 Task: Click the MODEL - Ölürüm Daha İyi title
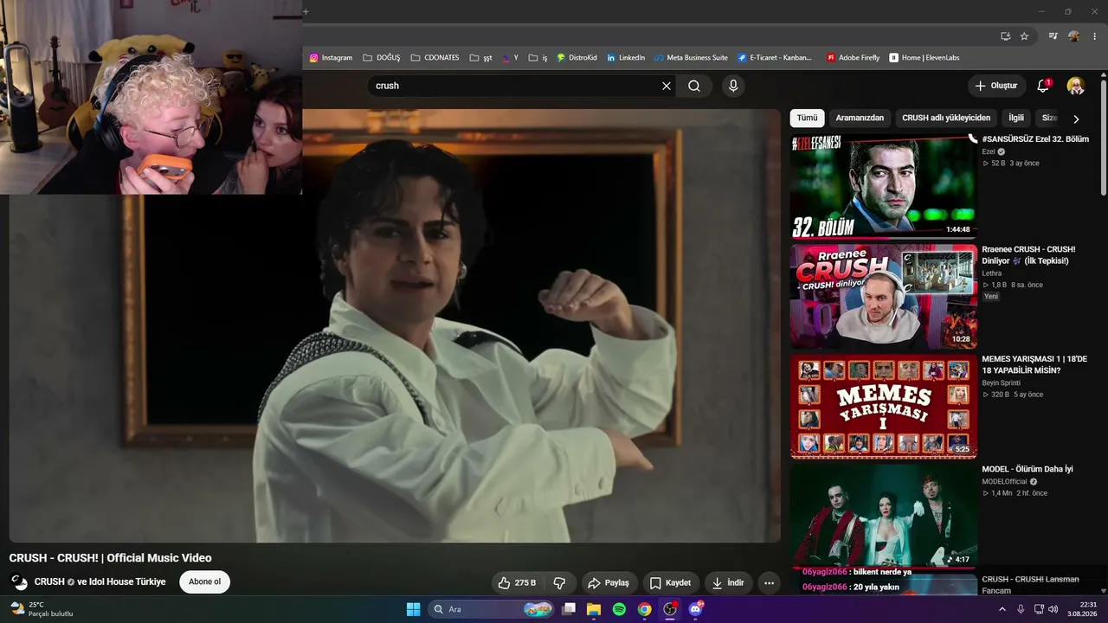[x=1027, y=469]
